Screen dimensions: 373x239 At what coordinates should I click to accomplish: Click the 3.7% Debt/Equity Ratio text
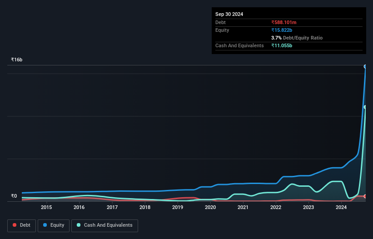pos(297,38)
